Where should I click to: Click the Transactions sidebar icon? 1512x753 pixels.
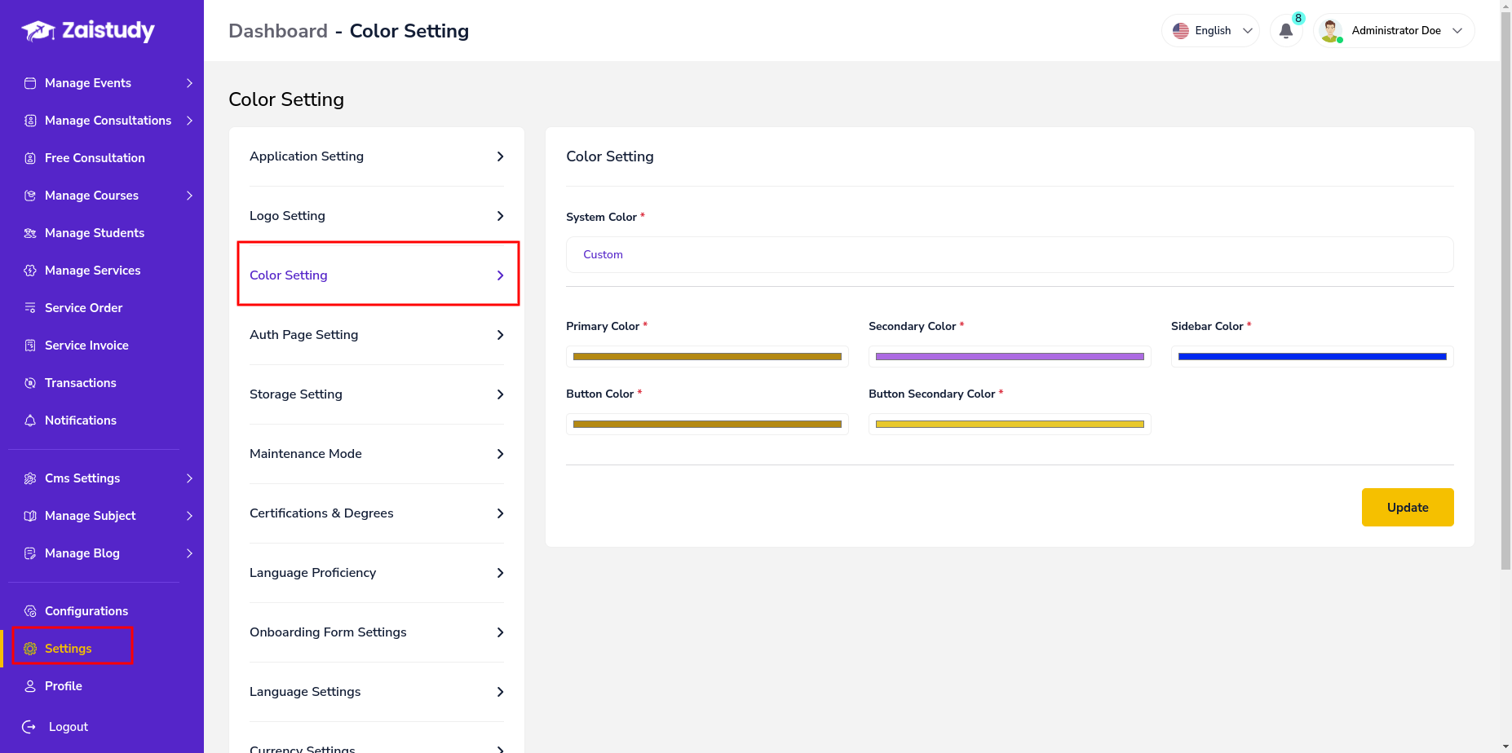click(30, 383)
